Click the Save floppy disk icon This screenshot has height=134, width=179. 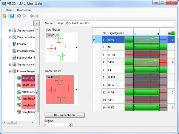point(12,16)
